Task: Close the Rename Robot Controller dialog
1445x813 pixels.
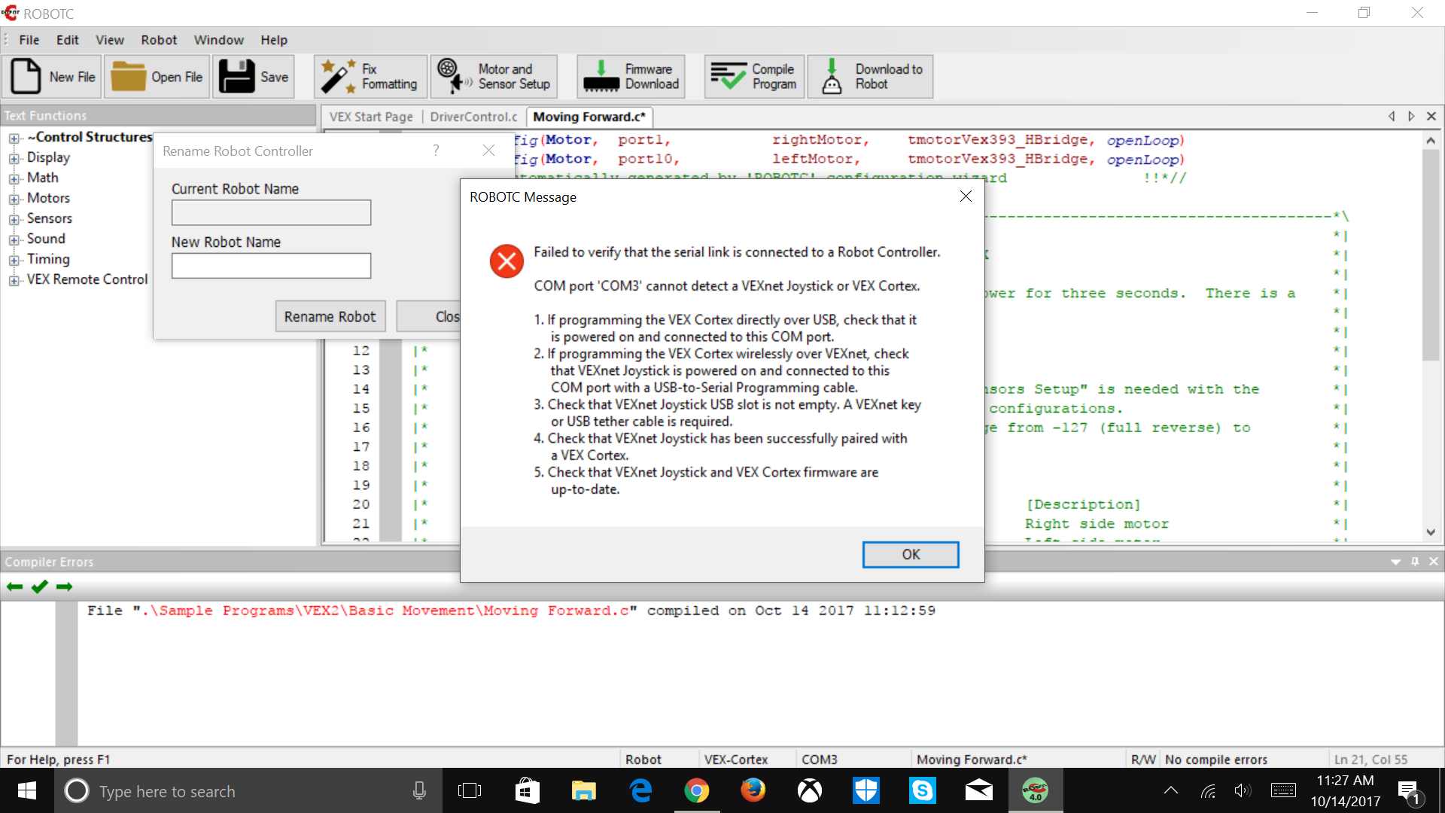Action: tap(488, 151)
